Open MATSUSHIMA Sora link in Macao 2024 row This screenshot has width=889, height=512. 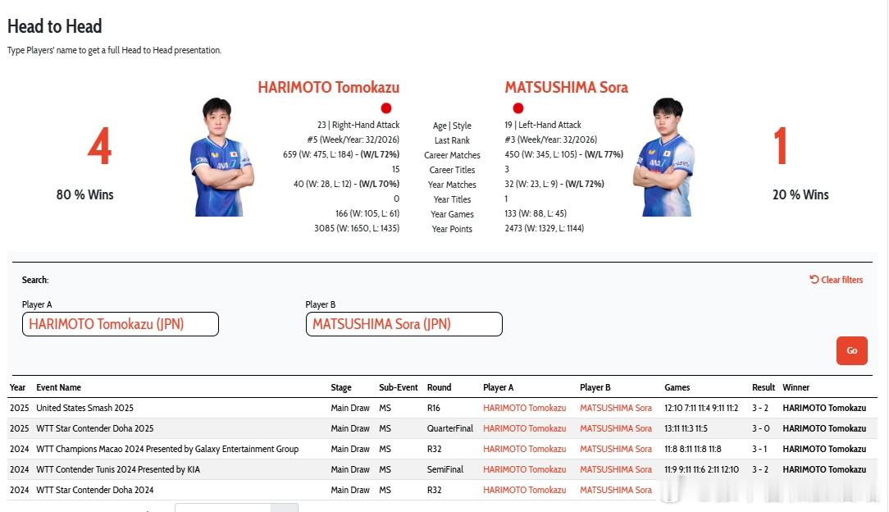pyautogui.click(x=616, y=449)
